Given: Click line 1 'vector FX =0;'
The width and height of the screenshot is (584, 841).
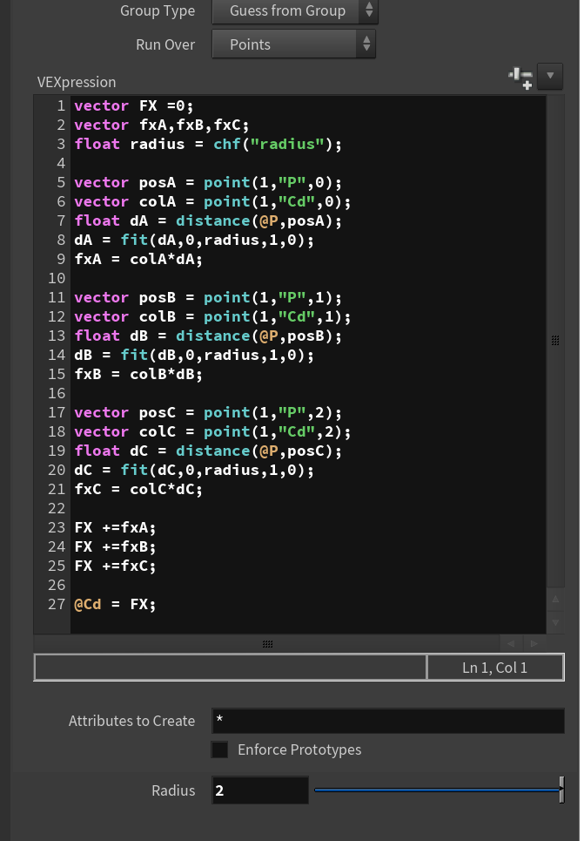Looking at the screenshot, I should tap(134, 105).
